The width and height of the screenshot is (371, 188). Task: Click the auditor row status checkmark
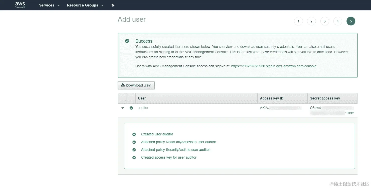[131, 108]
